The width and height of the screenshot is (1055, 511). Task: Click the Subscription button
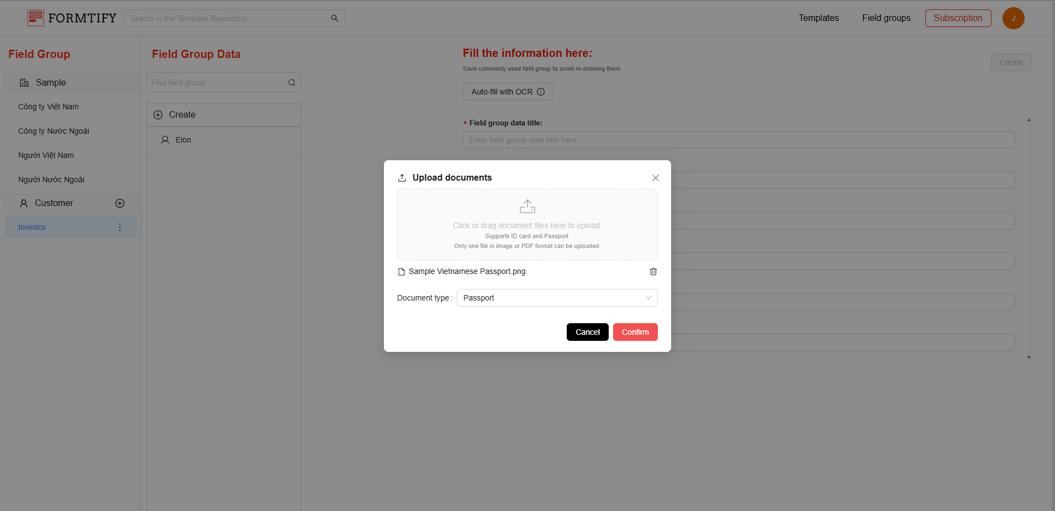[958, 18]
